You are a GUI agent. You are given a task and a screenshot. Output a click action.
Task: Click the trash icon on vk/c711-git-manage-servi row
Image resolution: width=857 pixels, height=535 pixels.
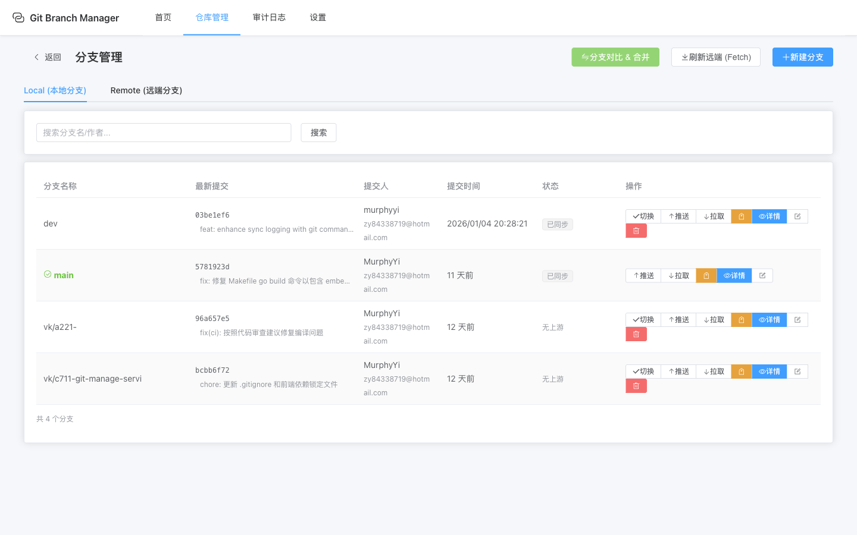tap(636, 385)
